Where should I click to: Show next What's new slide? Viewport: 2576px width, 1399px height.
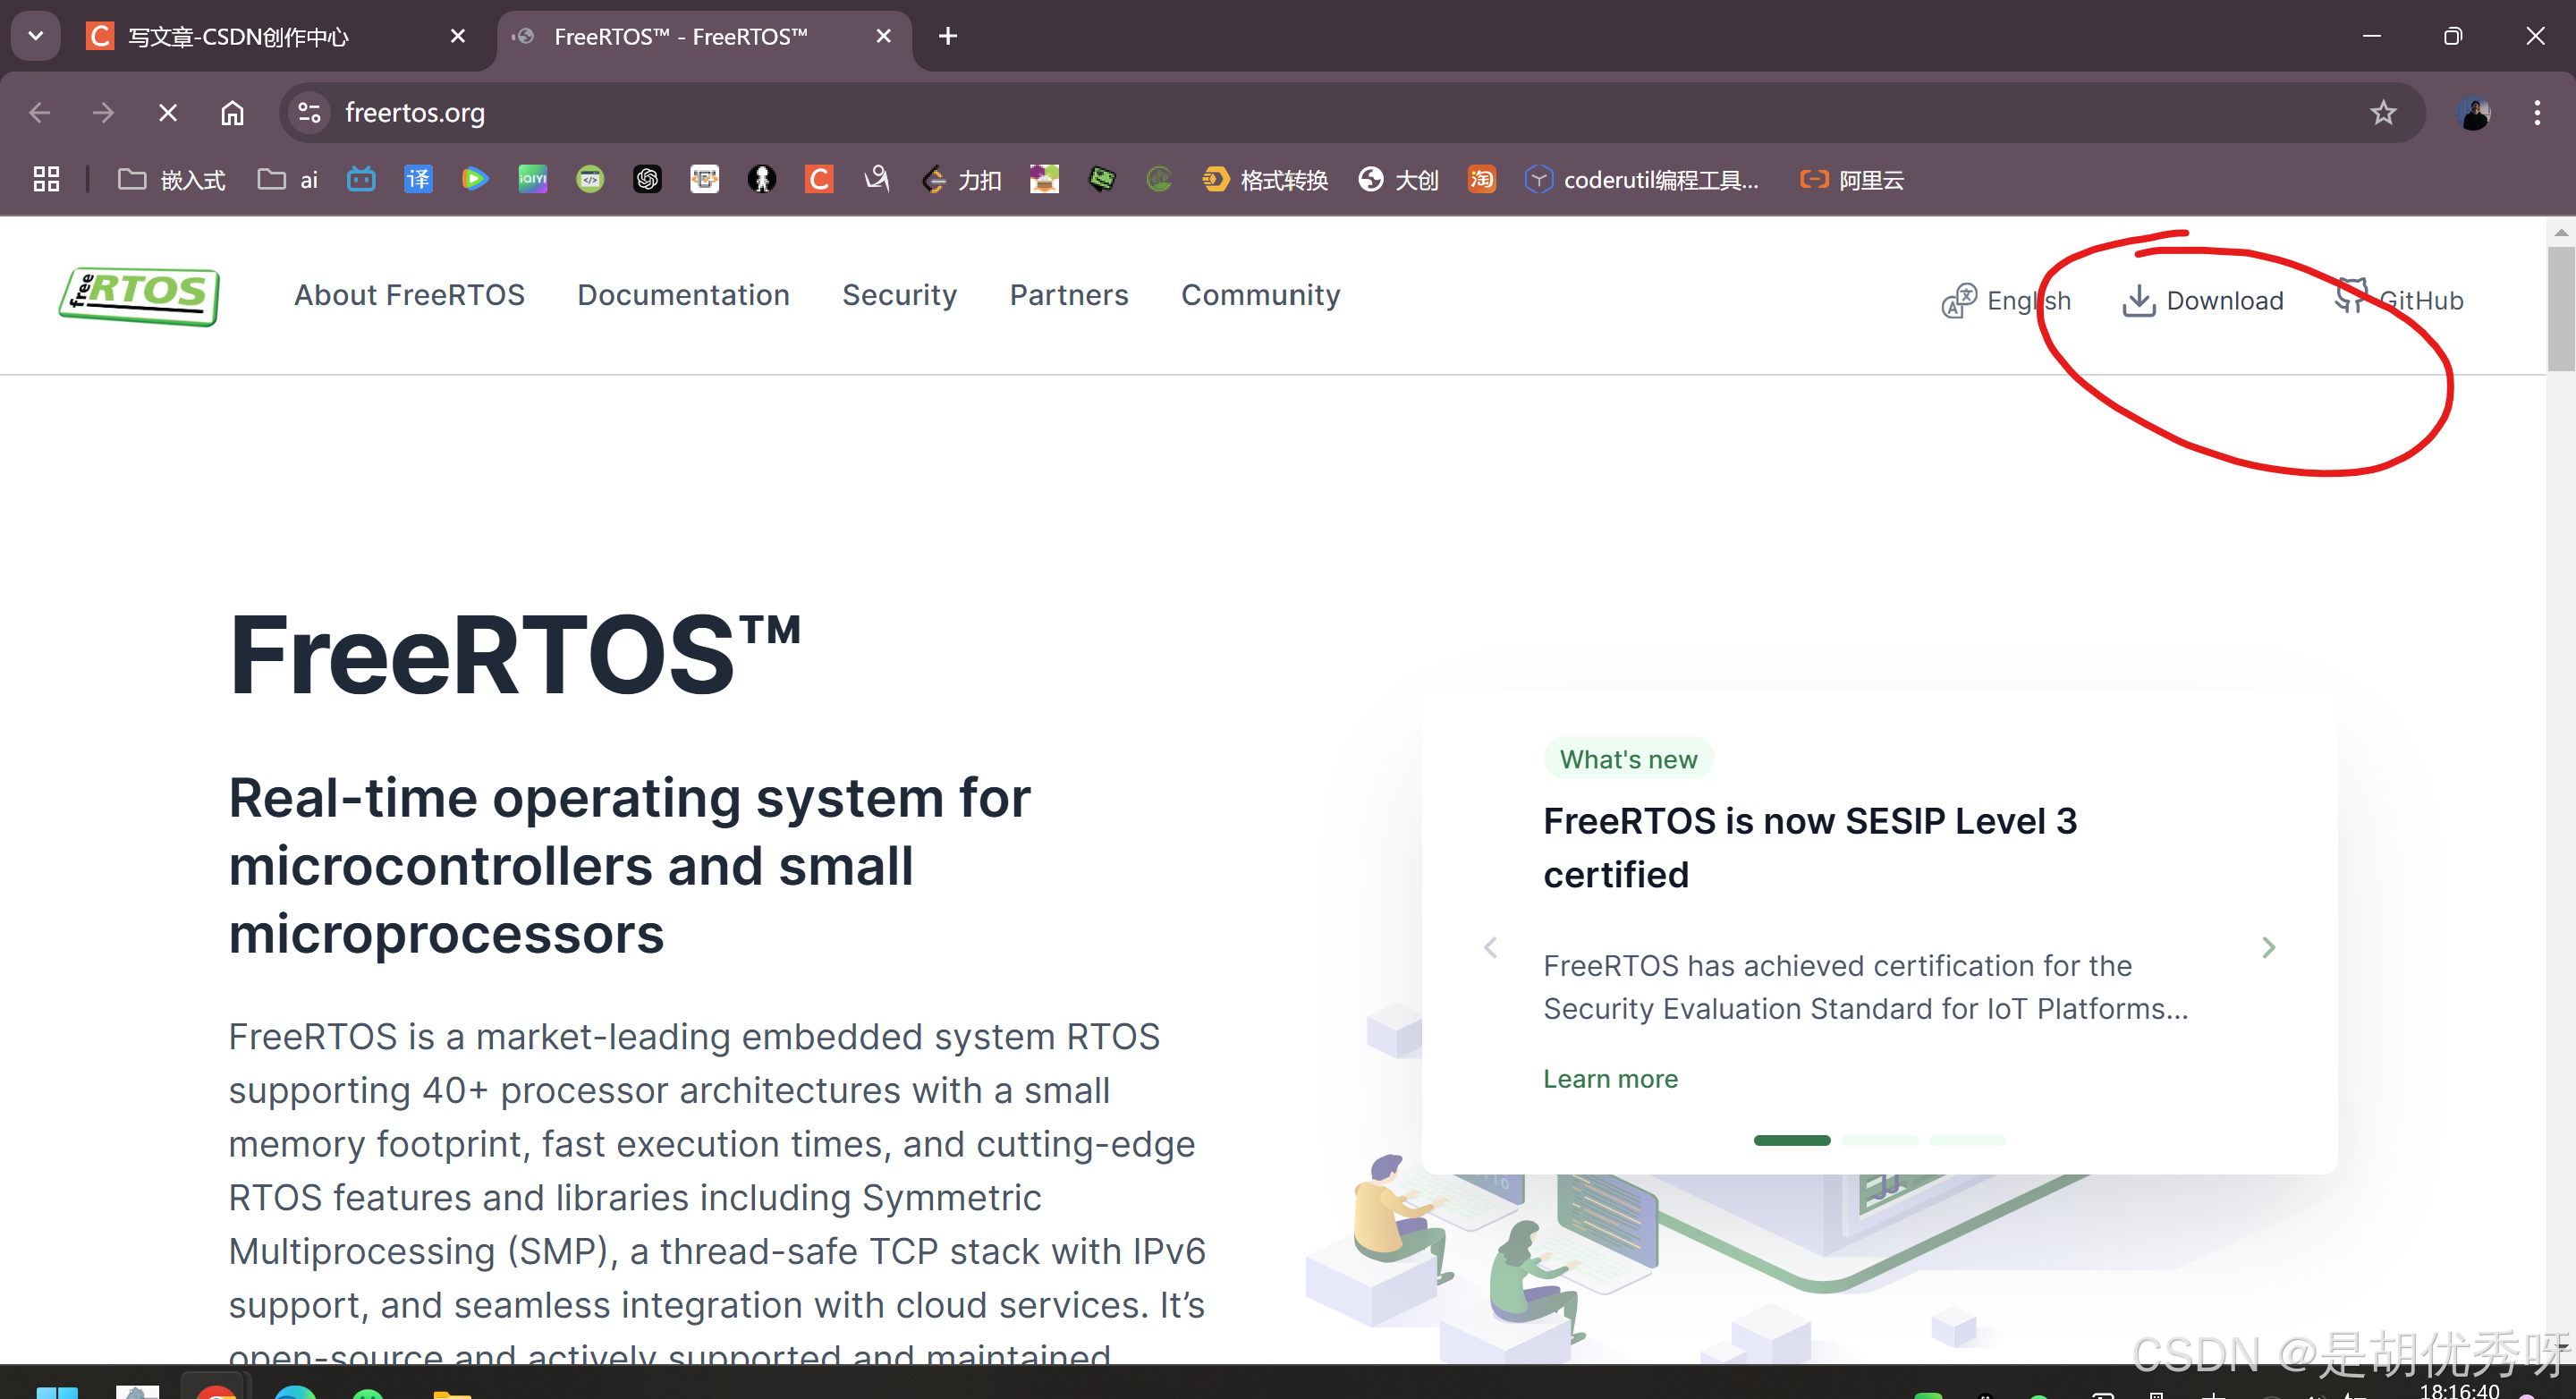[x=2268, y=947]
